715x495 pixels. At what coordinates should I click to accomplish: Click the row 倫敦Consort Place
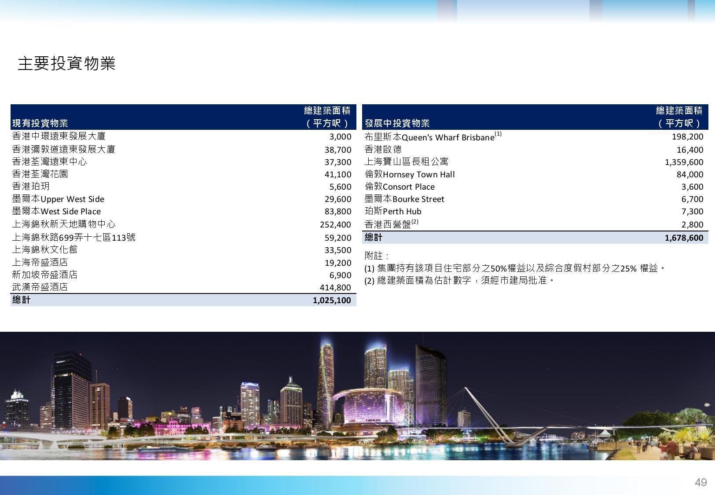click(x=535, y=187)
